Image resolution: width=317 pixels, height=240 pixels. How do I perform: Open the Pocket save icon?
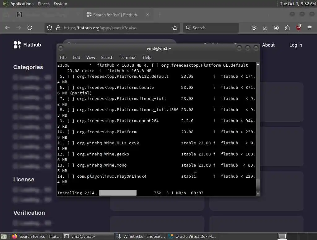[254, 28]
